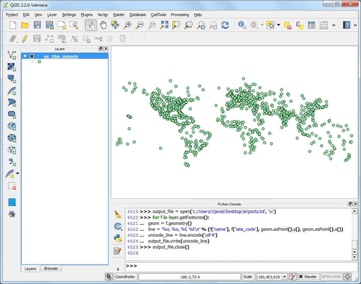
Task: Open the new layer tool dropdown arrow
Action: (17, 173)
